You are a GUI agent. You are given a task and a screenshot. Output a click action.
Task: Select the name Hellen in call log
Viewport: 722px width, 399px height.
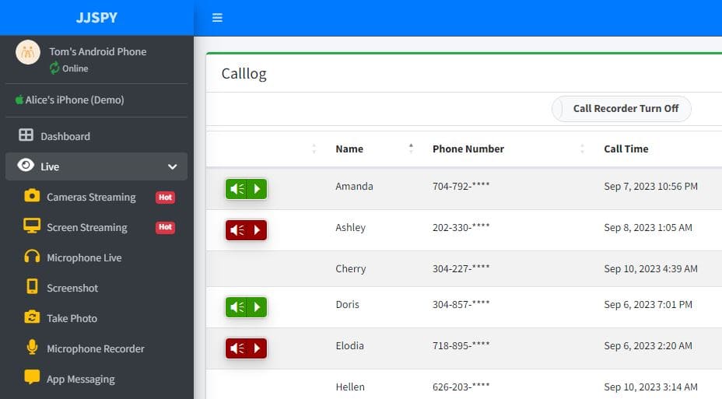[x=350, y=387]
